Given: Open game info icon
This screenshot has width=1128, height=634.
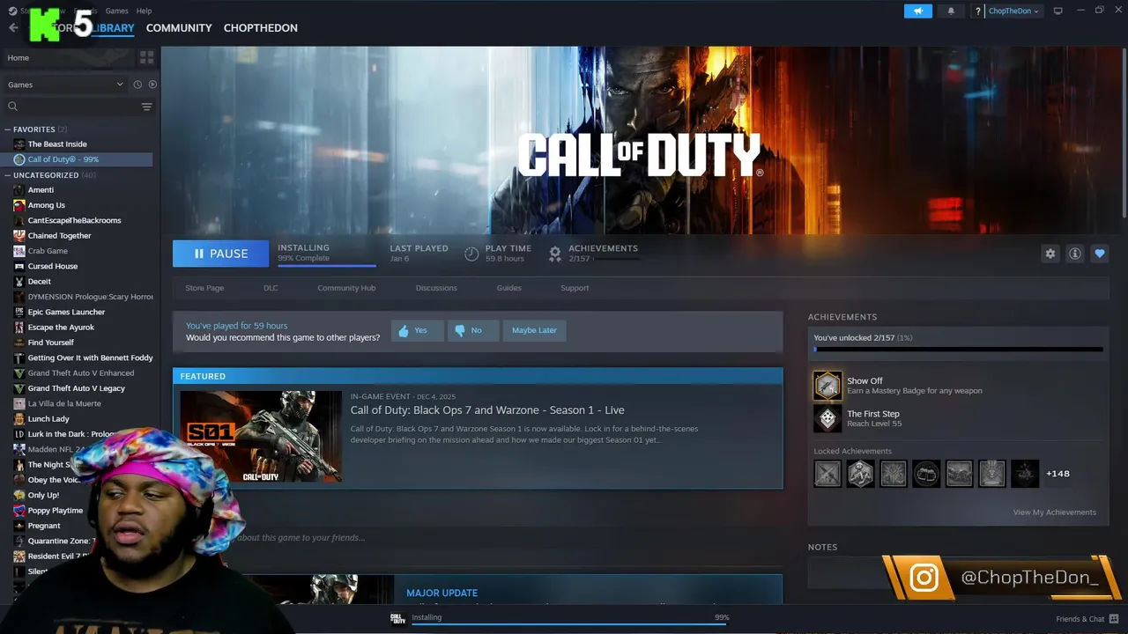Looking at the screenshot, I should pos(1074,254).
